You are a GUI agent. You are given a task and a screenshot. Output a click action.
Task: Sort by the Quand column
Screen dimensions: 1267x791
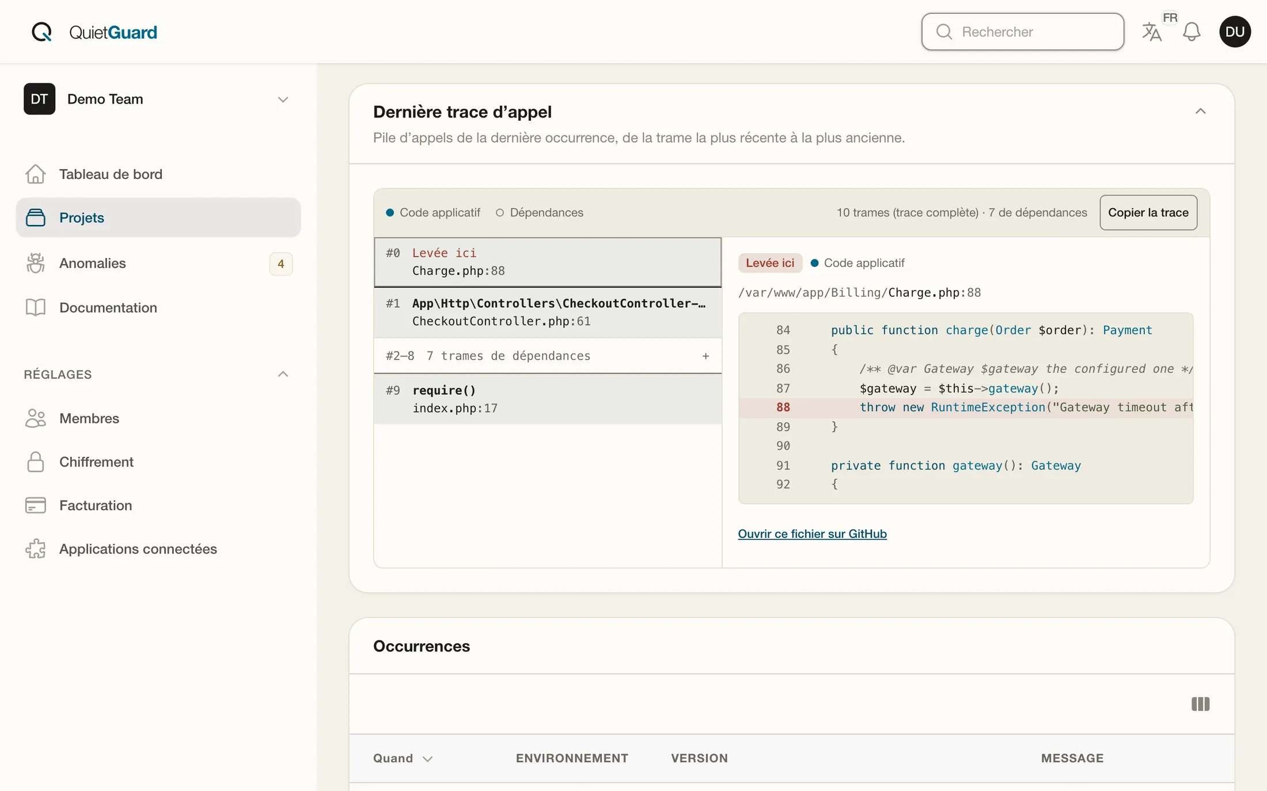[x=403, y=758]
